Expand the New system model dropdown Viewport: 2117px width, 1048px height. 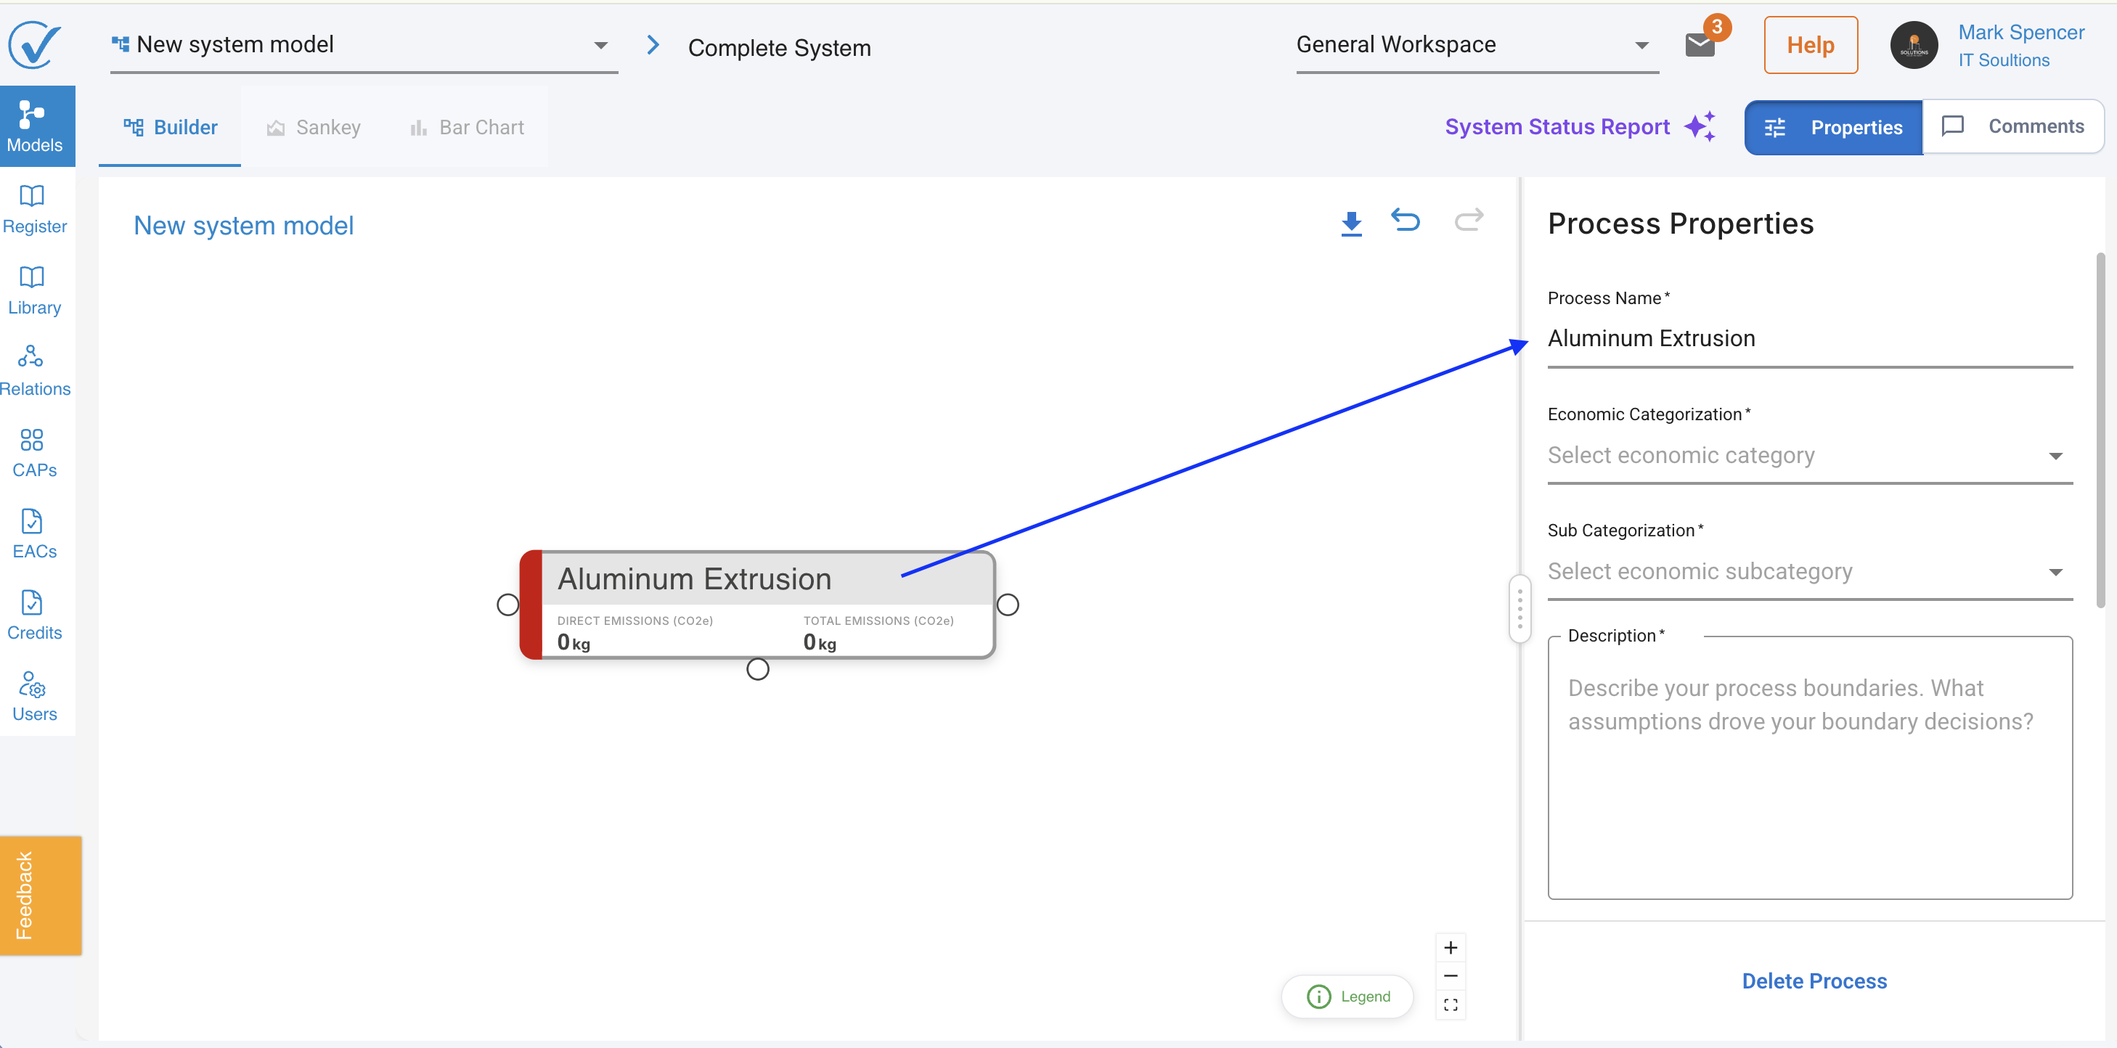coord(364,45)
